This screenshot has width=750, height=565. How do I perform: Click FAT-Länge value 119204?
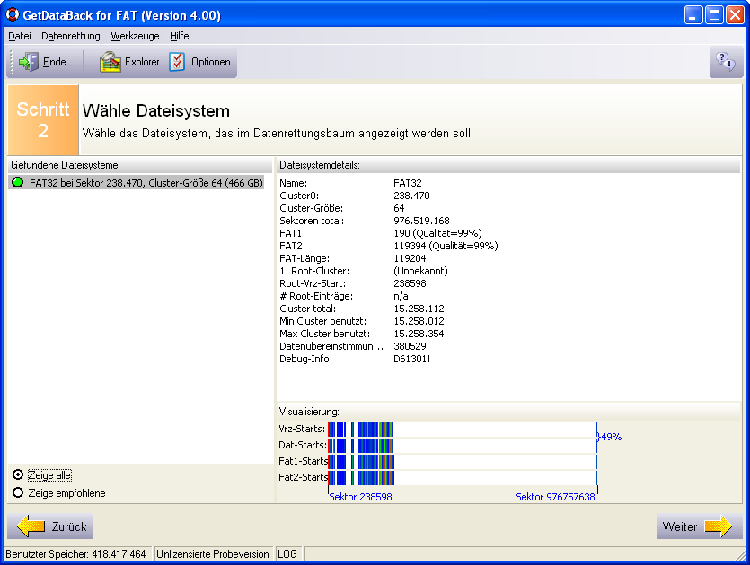[x=410, y=258]
